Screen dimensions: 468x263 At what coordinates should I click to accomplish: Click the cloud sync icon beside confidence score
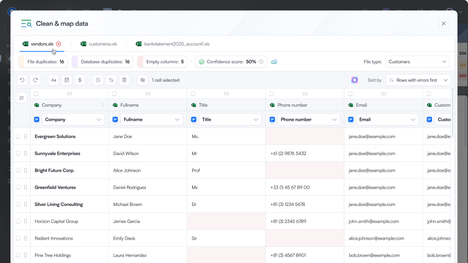click(x=274, y=62)
